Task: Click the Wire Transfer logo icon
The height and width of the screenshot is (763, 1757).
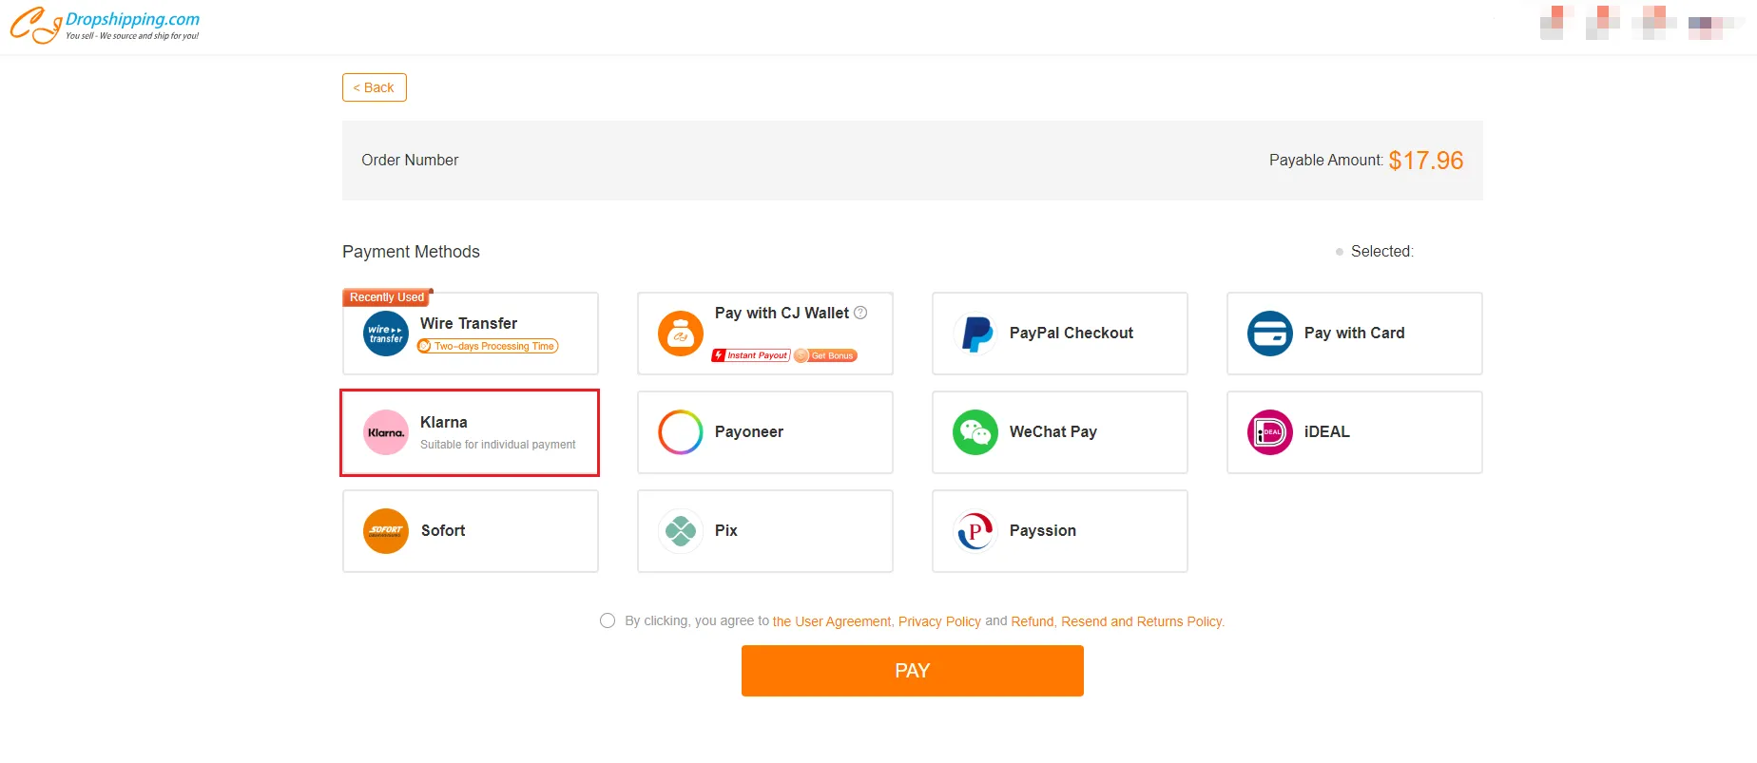Action: pyautogui.click(x=386, y=334)
